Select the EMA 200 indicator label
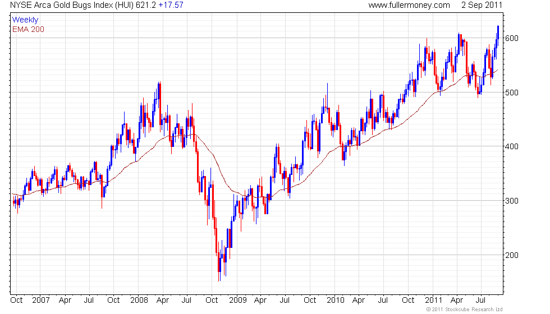Viewport: 550px width, 314px height. (28, 29)
